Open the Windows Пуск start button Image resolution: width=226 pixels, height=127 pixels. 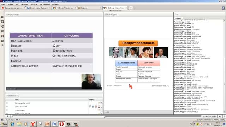tap(4, 124)
